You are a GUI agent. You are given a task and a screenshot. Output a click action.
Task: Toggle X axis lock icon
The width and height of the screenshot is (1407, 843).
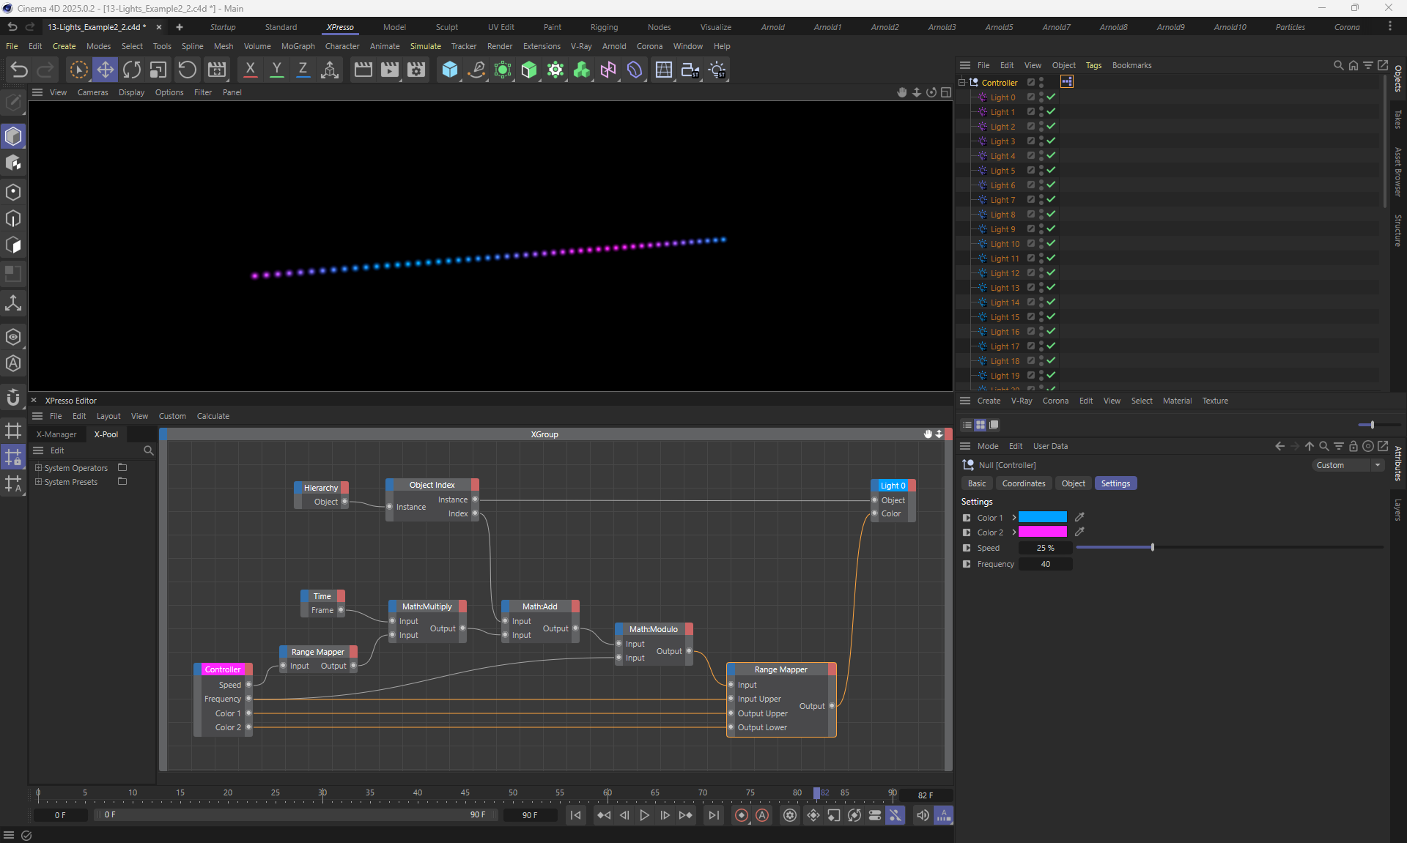[250, 70]
